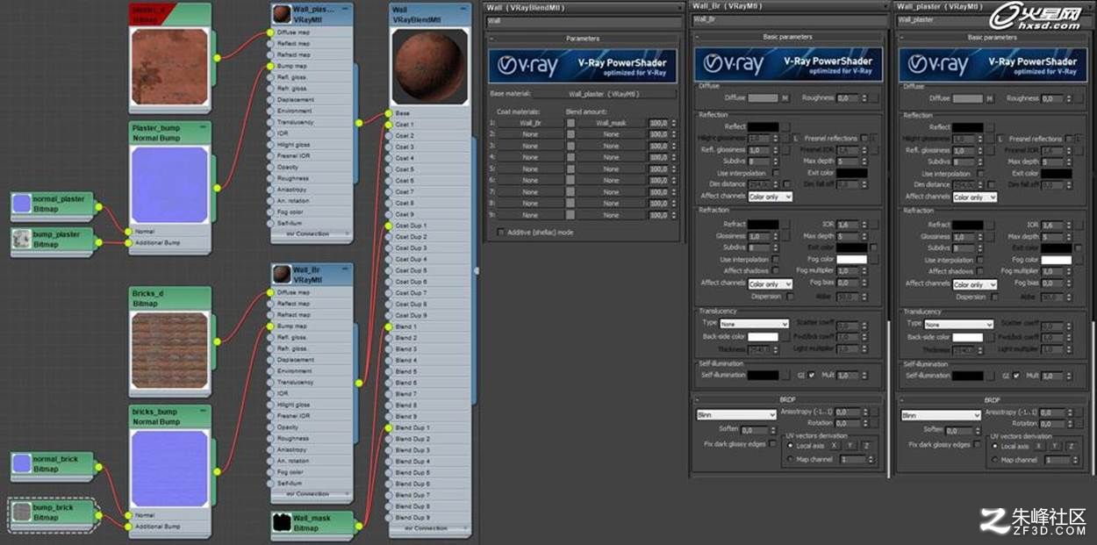Select Map channel radio in Wall_Br BRDF
The height and width of the screenshot is (545, 1097).
point(790,459)
